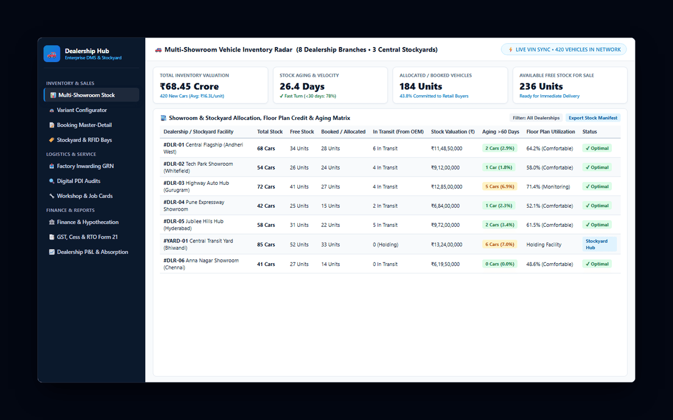Select the Available Free Stock card

tap(570, 85)
